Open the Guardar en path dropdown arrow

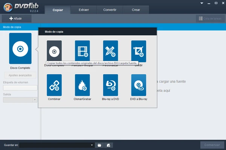click(92, 145)
